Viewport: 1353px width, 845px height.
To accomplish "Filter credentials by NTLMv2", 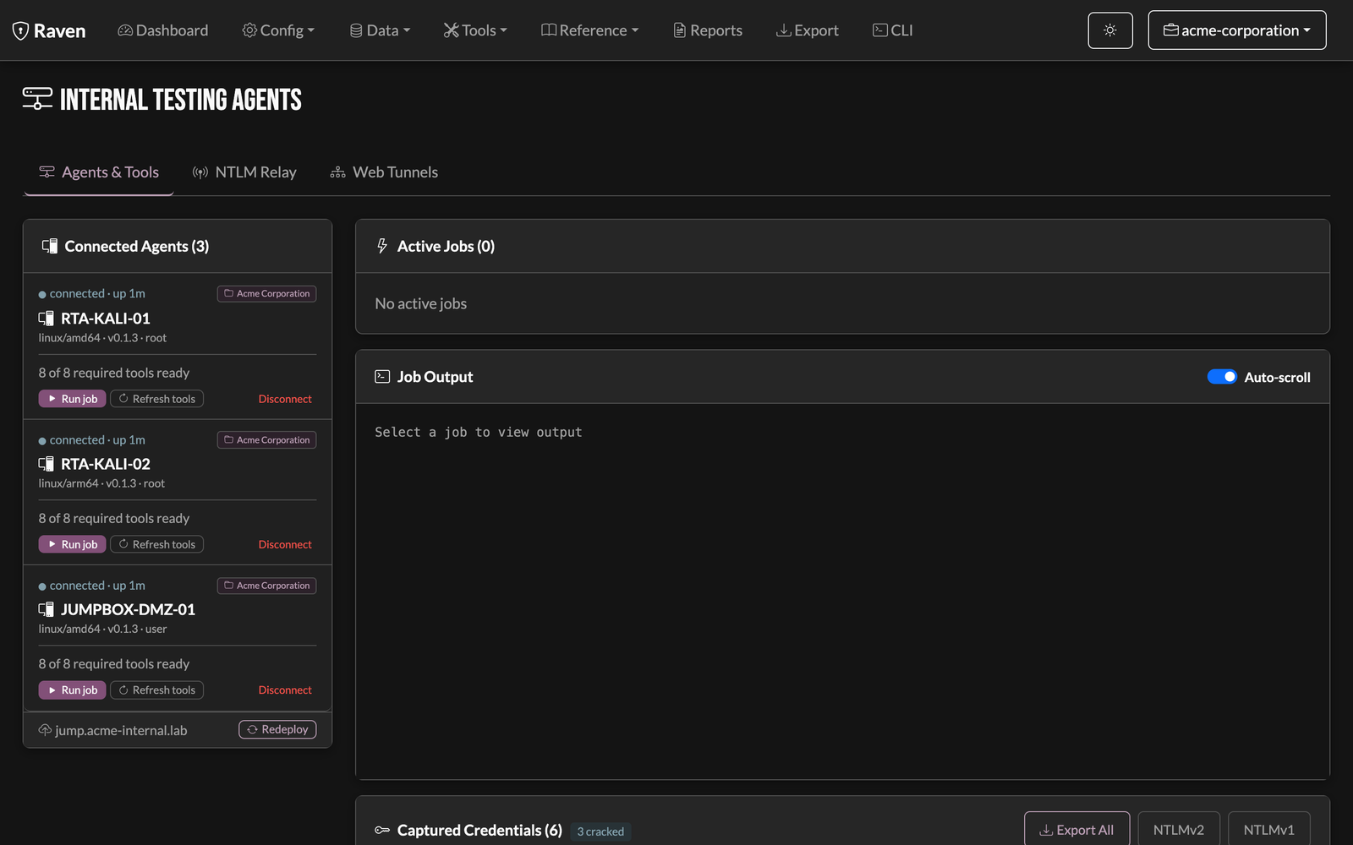I will (x=1178, y=830).
